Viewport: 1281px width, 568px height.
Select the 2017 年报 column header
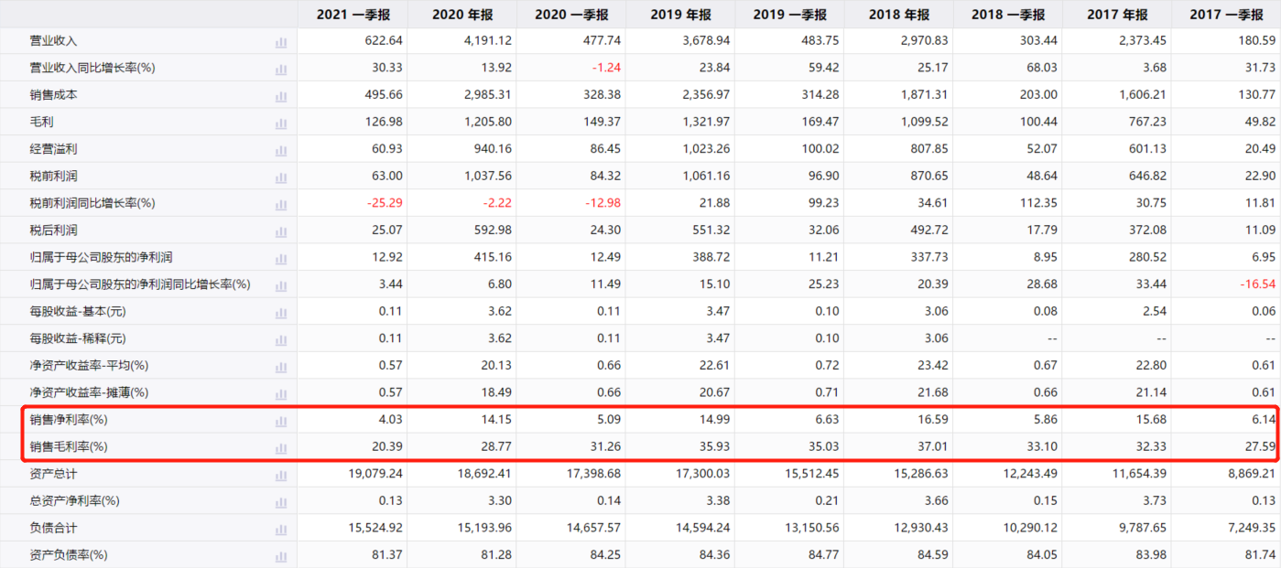tap(1116, 15)
